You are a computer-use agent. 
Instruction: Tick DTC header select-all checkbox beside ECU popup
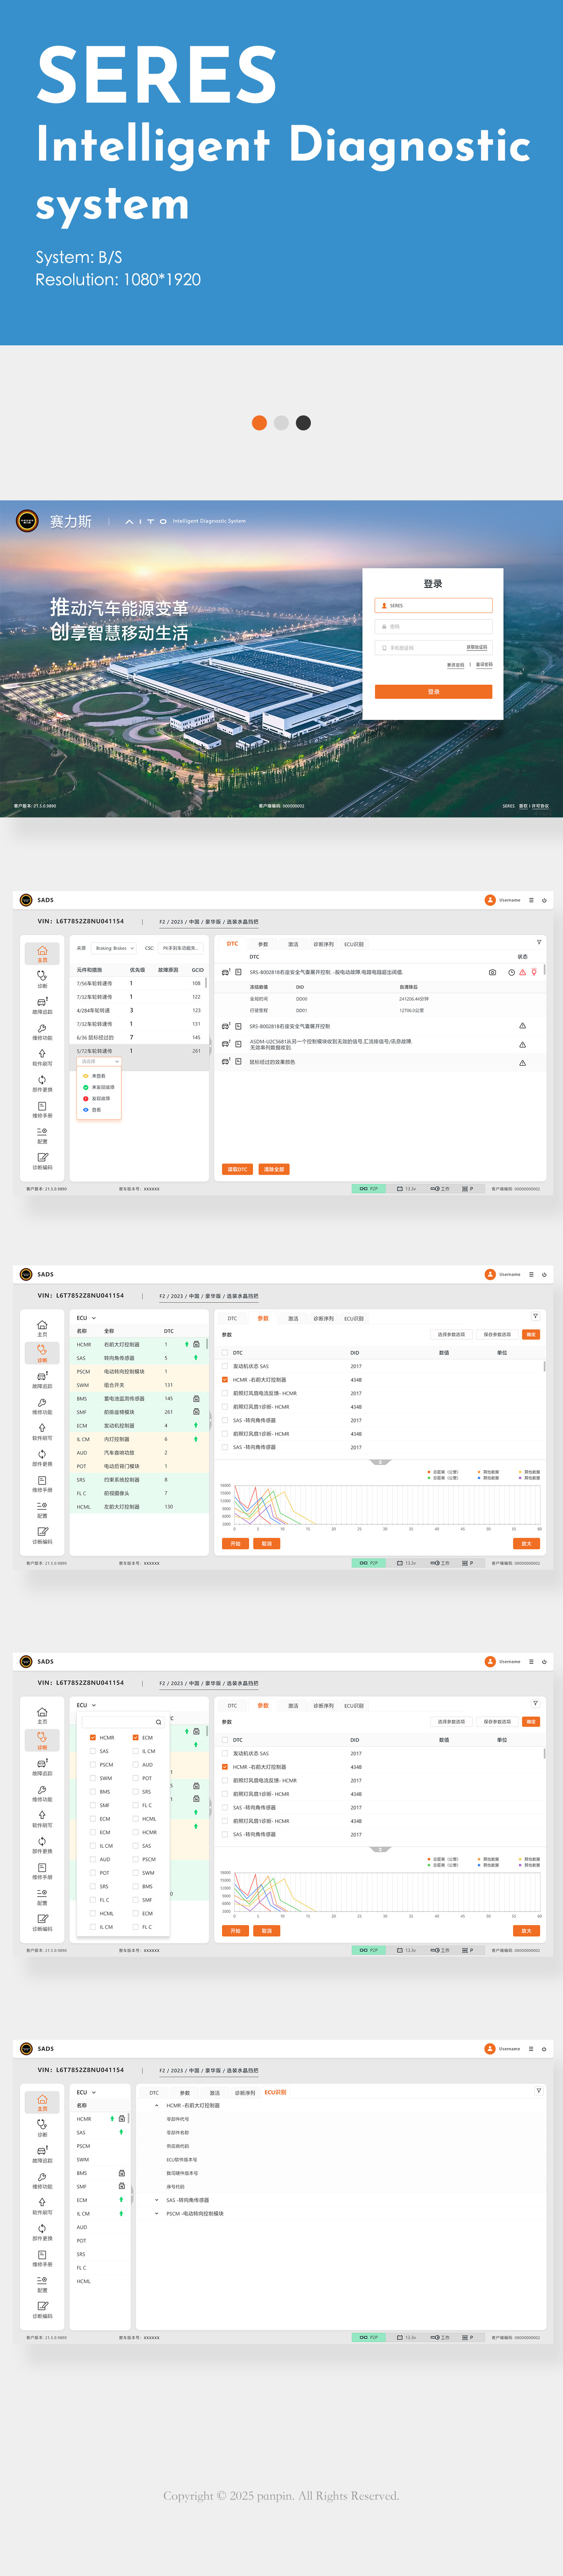(x=225, y=1740)
